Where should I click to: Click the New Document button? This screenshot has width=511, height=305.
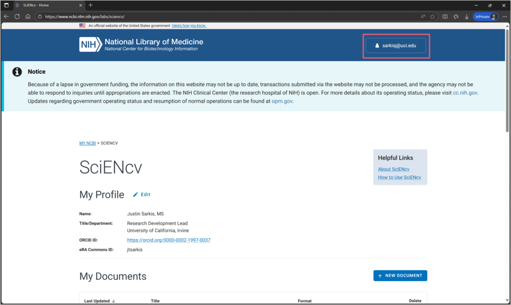(400, 276)
